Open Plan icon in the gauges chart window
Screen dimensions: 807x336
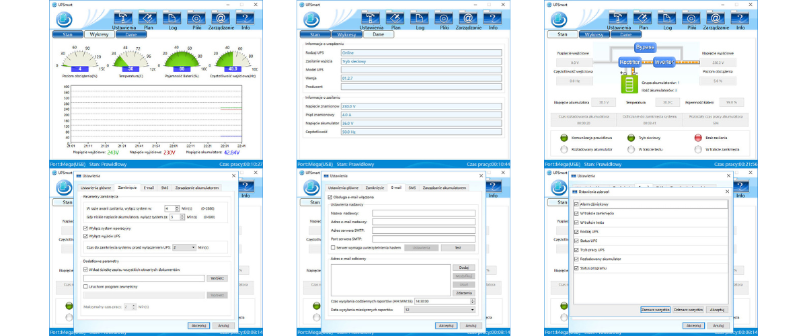pyautogui.click(x=148, y=19)
